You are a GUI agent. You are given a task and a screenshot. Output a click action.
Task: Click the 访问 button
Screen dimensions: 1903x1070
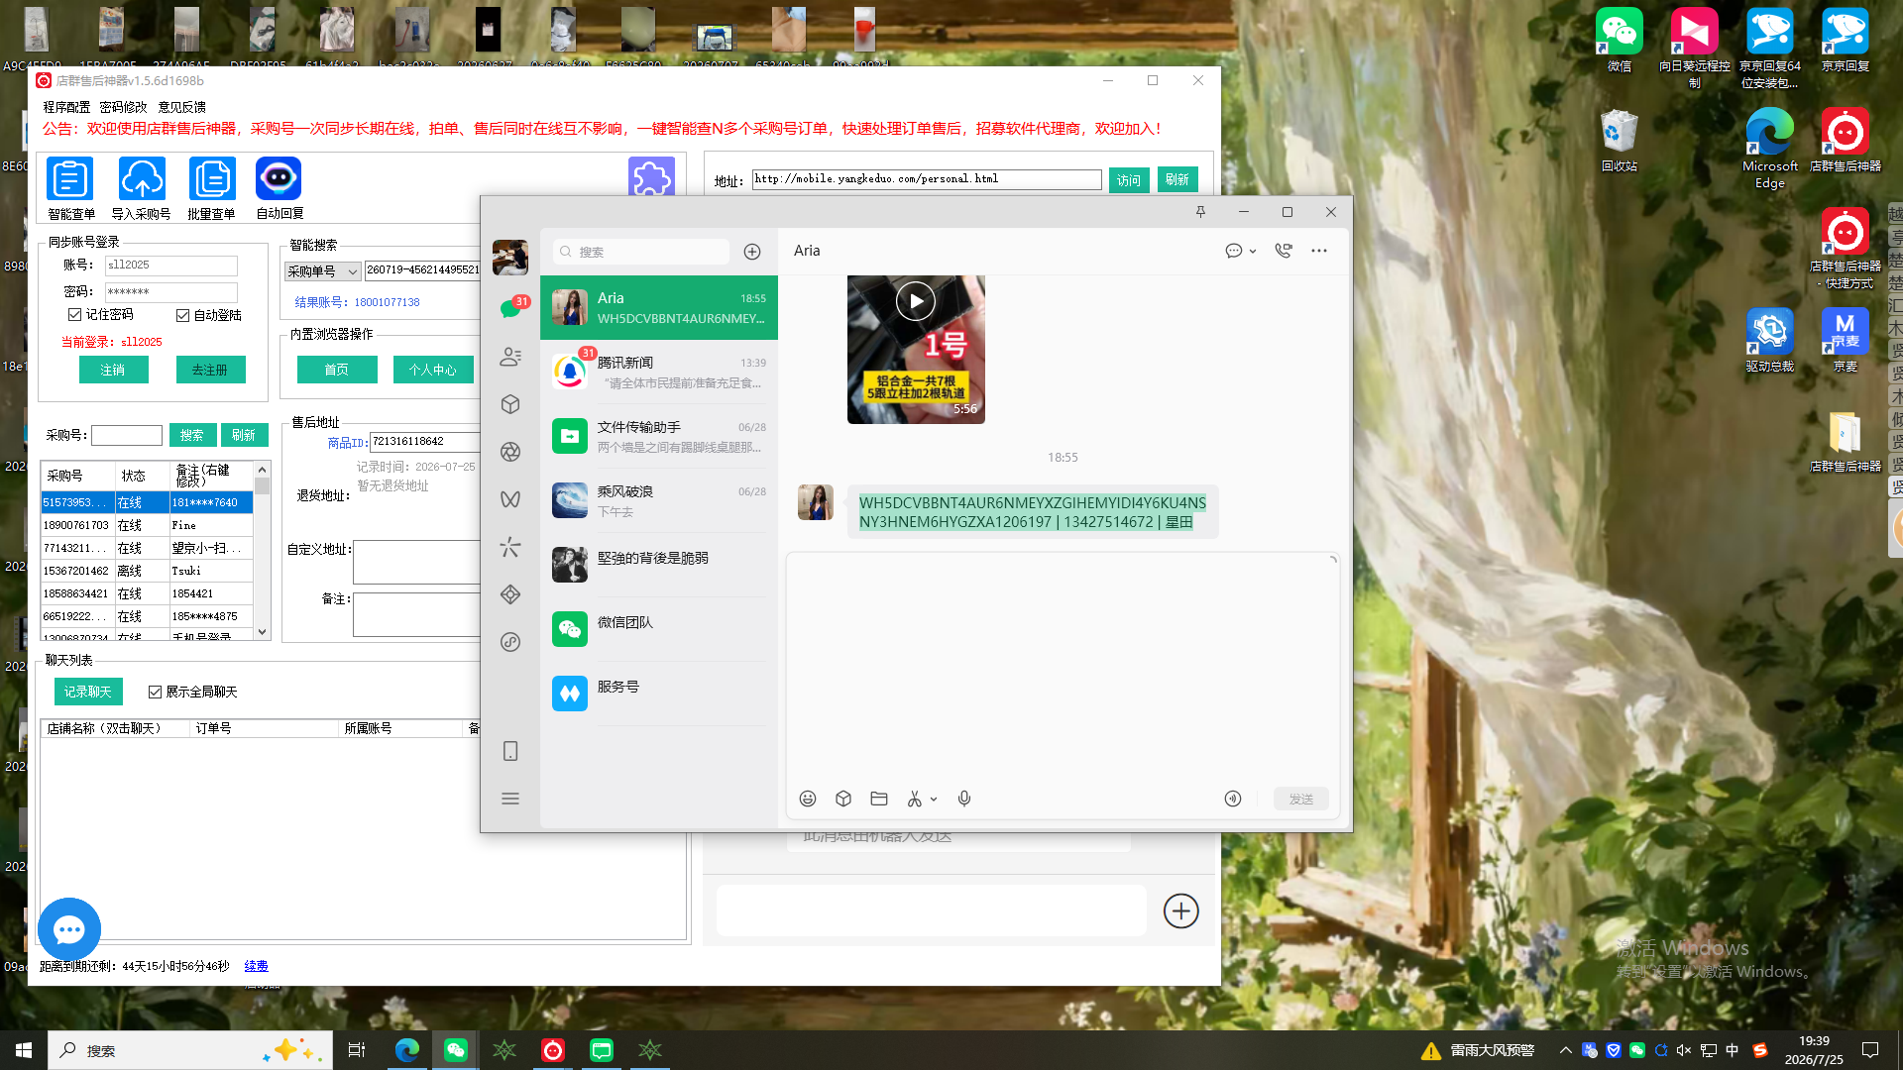click(x=1129, y=179)
